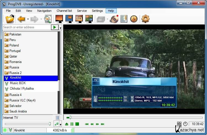The width and height of the screenshot is (207, 135).
Task: Expand the back arrow history dropdown
Action: click(28, 19)
